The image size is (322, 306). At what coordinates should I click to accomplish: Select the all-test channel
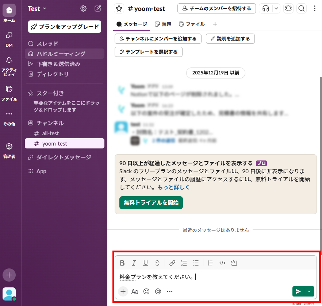click(65, 133)
